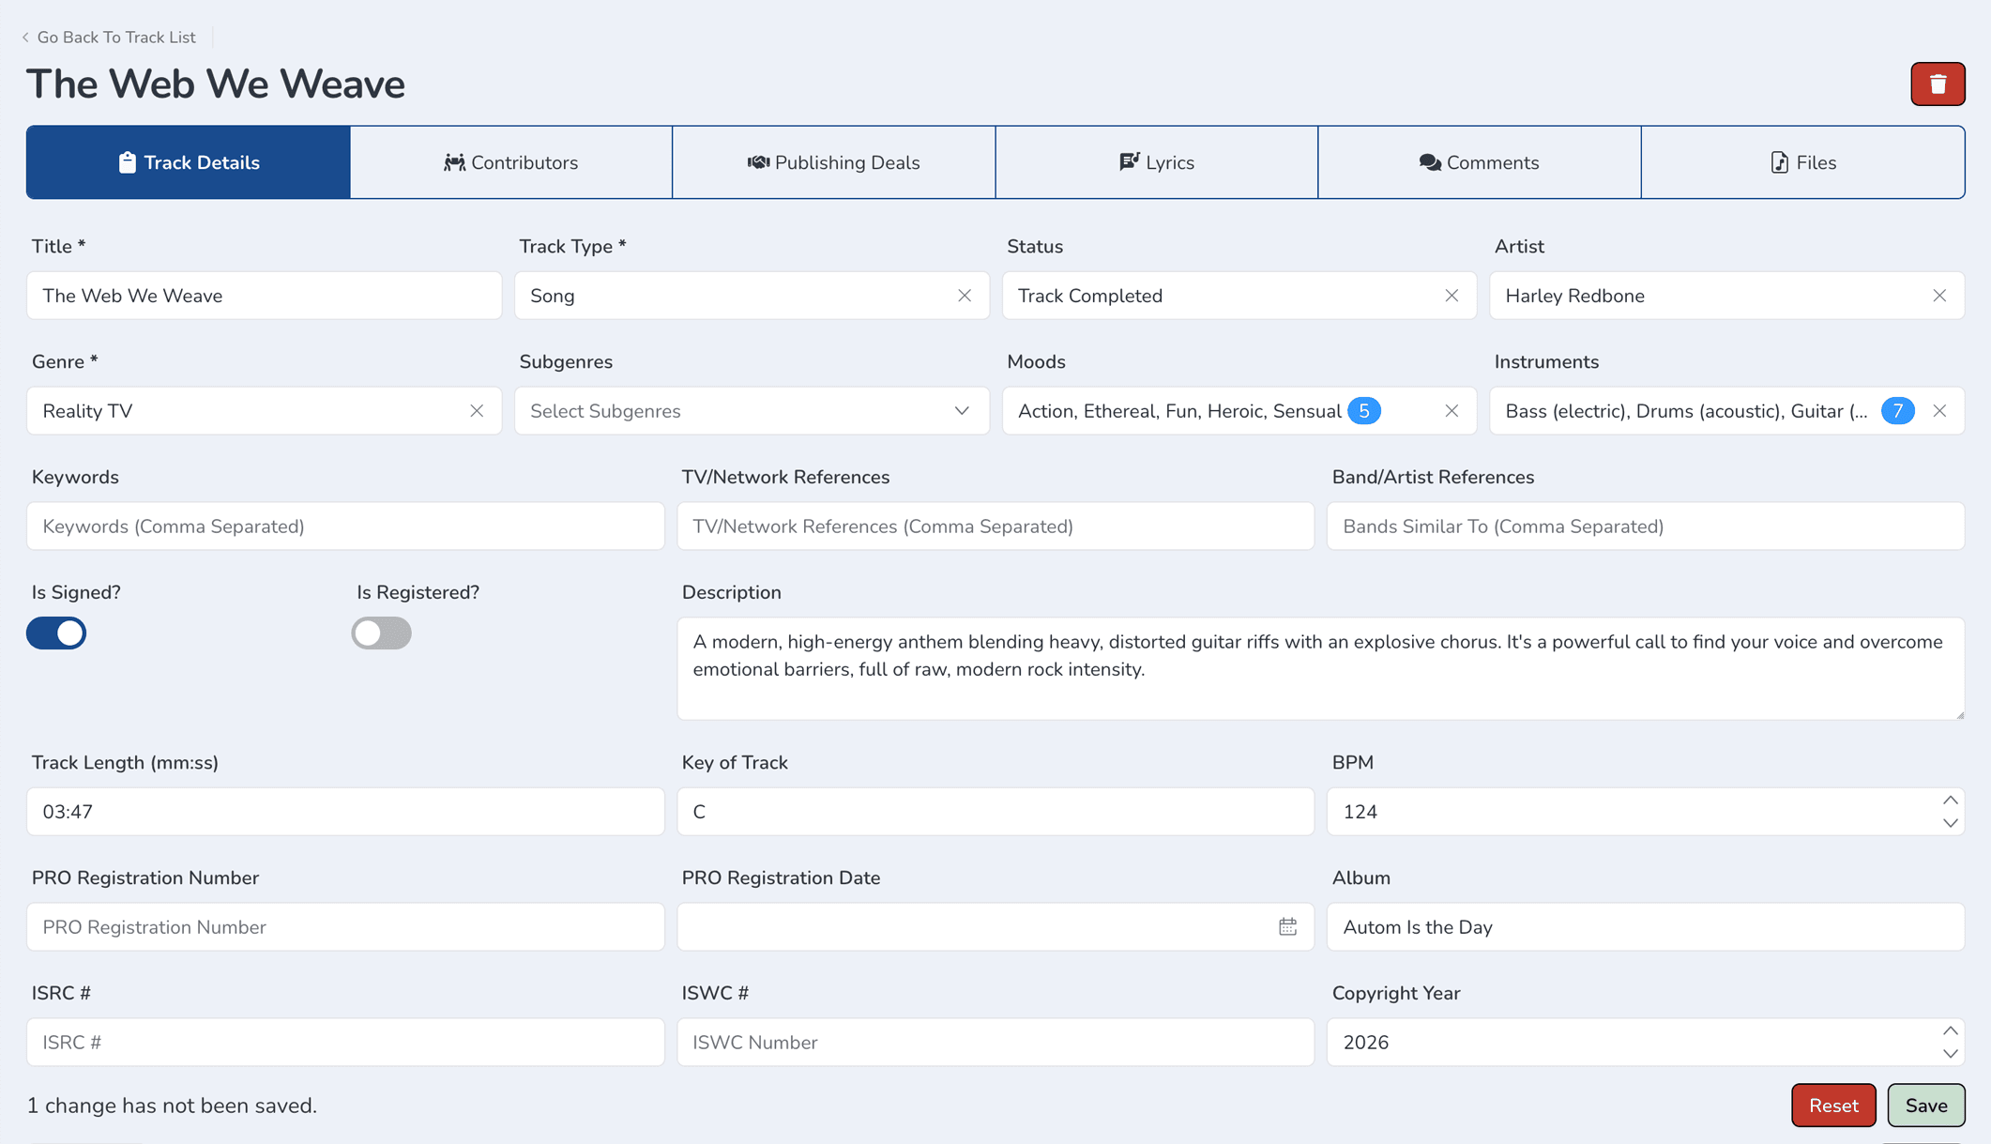Viewport: 1991px width, 1144px height.
Task: Expand the Subgenres dropdown
Action: (x=962, y=411)
